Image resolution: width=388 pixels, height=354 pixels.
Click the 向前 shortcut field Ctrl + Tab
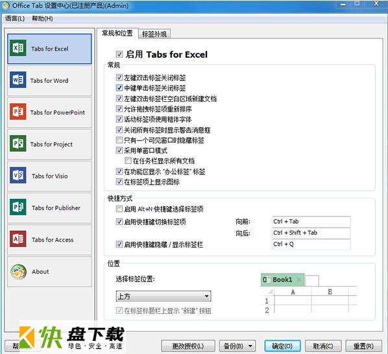pos(311,222)
